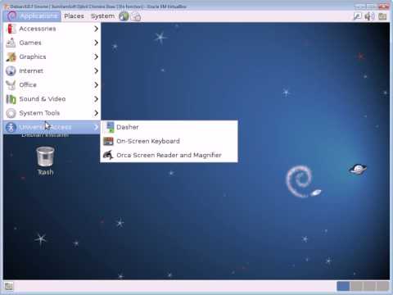Click the On-Screen Keyboard icon
The height and width of the screenshot is (295, 393).
[108, 141]
